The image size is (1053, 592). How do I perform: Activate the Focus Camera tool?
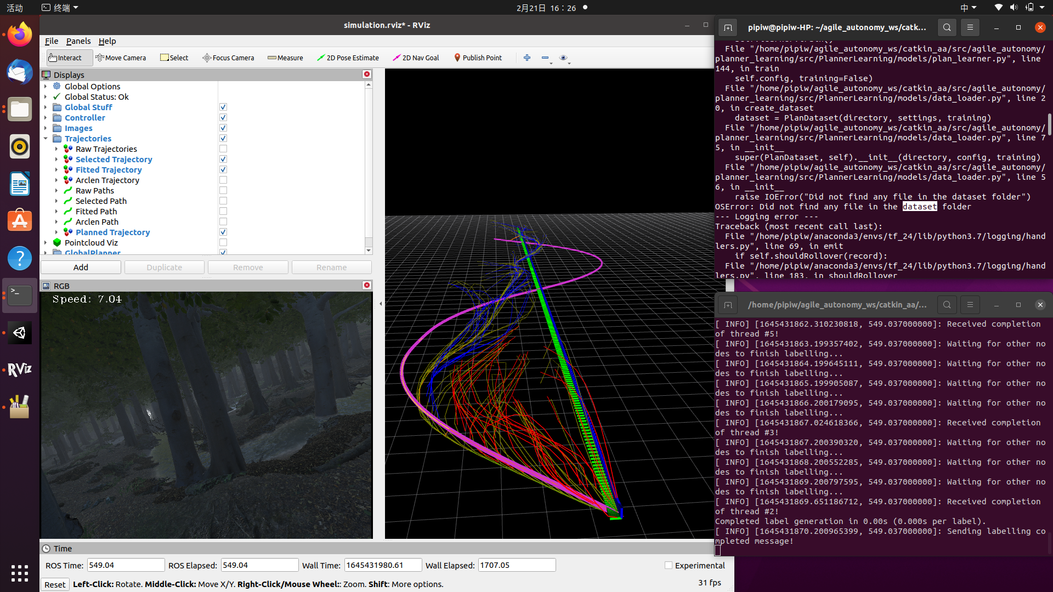click(228, 58)
